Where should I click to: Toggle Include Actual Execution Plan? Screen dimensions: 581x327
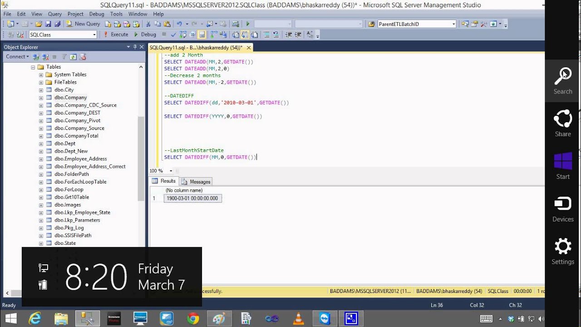(x=213, y=35)
